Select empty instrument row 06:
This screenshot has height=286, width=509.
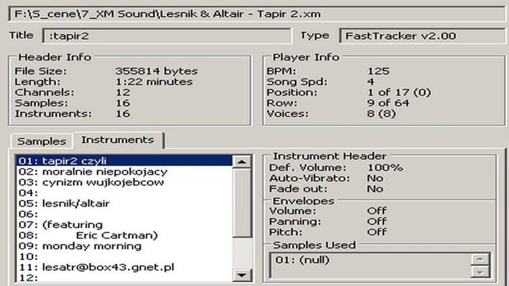pos(124,214)
